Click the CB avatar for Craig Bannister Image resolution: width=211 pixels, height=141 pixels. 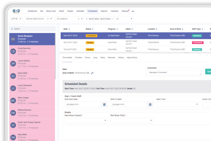click(13, 51)
